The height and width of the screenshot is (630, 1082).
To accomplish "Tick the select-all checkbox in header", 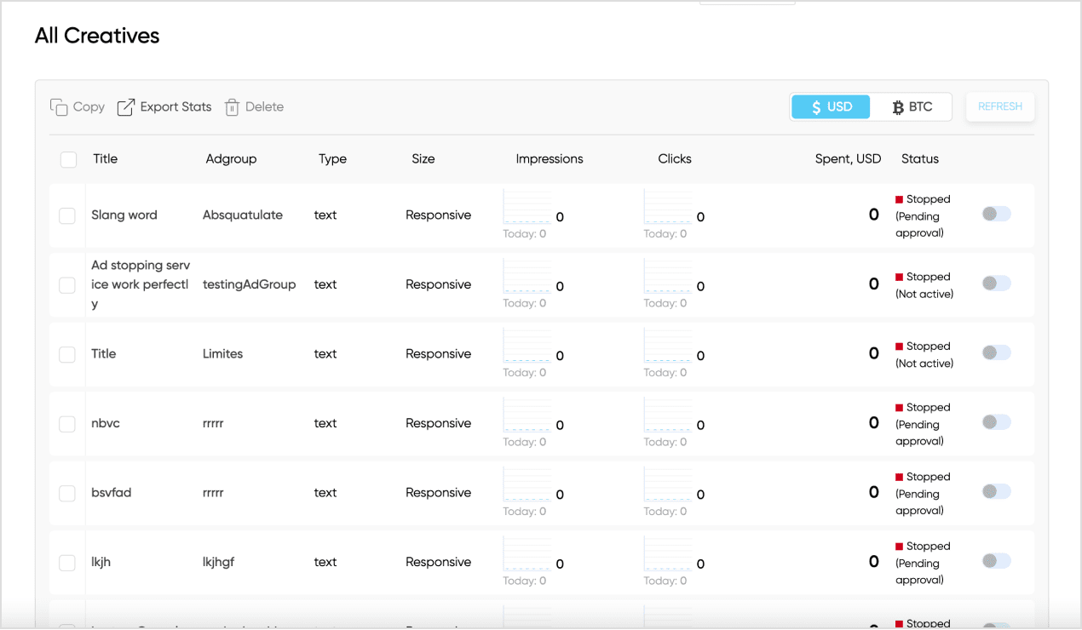I will coord(68,159).
